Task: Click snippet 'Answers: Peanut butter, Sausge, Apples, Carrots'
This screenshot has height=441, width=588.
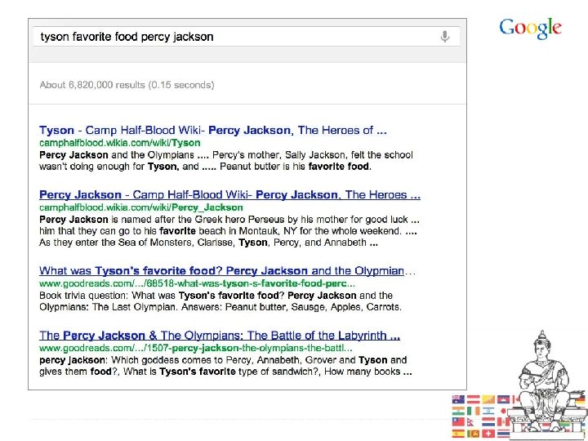Action: 292,307
